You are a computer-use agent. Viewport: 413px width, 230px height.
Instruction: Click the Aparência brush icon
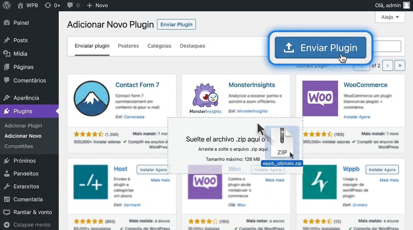pos(7,98)
